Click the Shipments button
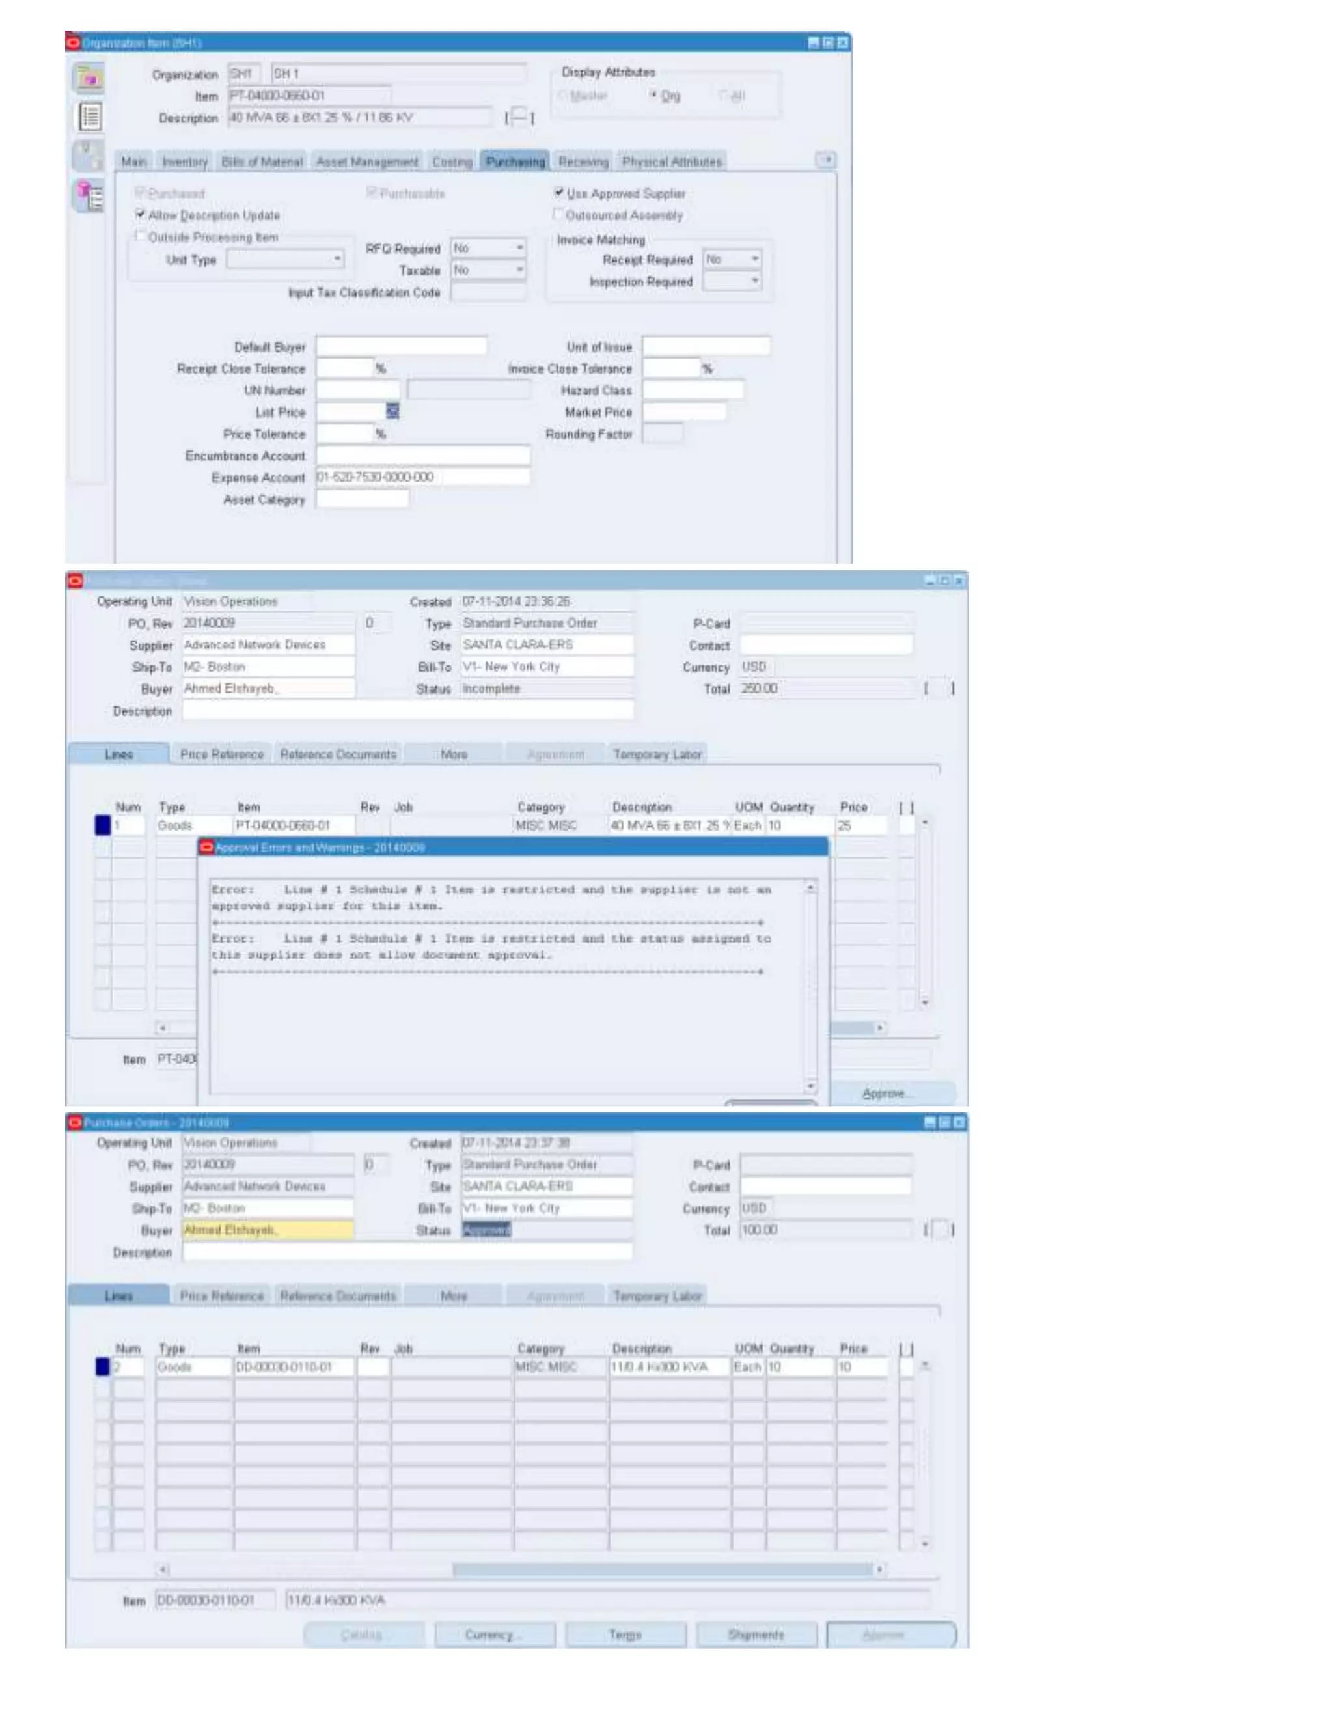Image resolution: width=1333 pixels, height=1725 pixels. [x=755, y=1634]
